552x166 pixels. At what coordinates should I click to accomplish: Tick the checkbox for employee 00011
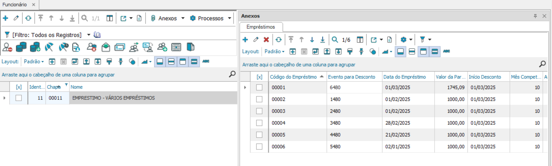(x=19, y=98)
